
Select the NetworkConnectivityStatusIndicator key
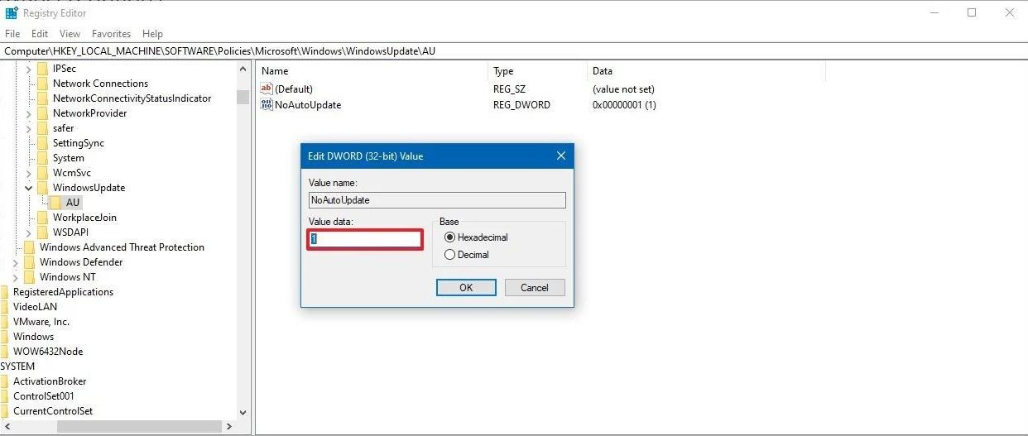(x=132, y=98)
